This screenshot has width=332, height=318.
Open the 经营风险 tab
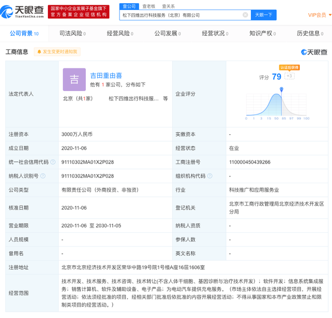120,33
